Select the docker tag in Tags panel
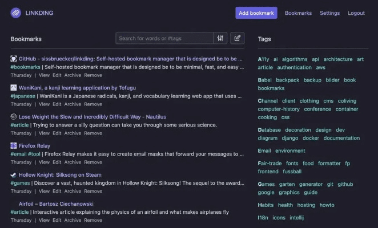The image size is (378, 228). 311,138
